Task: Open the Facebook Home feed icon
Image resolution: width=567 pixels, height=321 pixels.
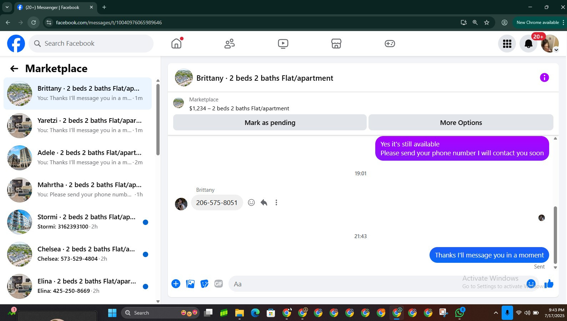Action: (176, 44)
